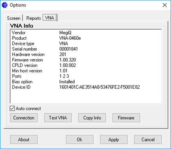Screen dimensions: 171x149
Task: Click the Firmware version label
Action: 28,60
